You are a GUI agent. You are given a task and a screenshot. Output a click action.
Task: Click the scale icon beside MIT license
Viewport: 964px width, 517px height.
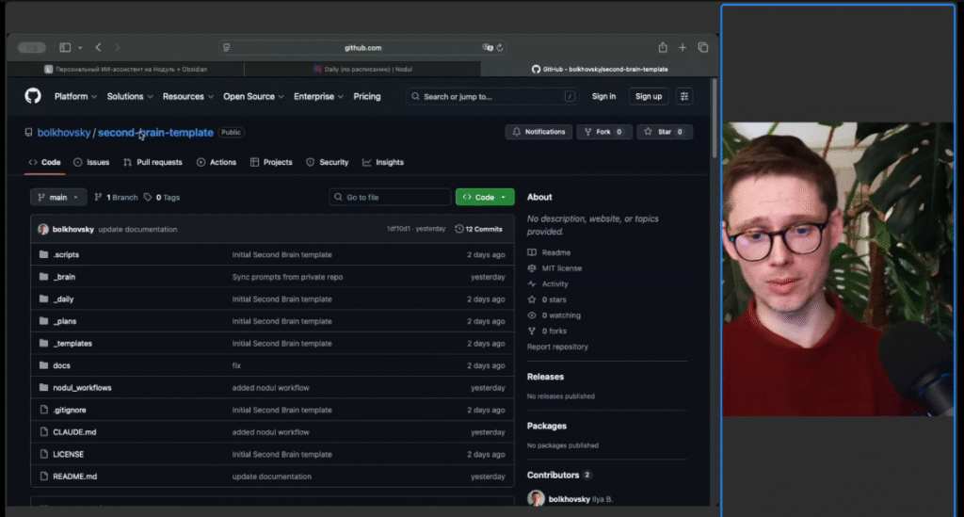tap(532, 268)
